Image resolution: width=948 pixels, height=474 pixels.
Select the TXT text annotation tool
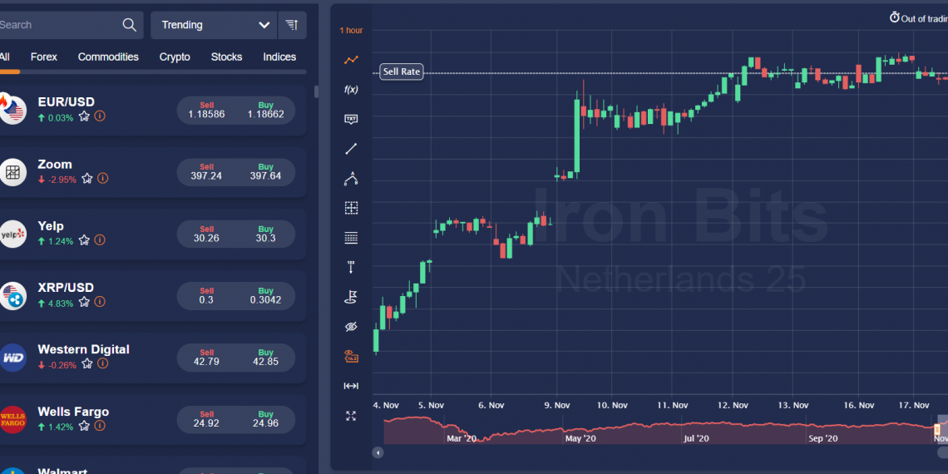pyautogui.click(x=351, y=119)
